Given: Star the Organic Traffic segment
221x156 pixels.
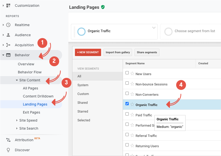Looking at the screenshot, I should click(x=132, y=105).
